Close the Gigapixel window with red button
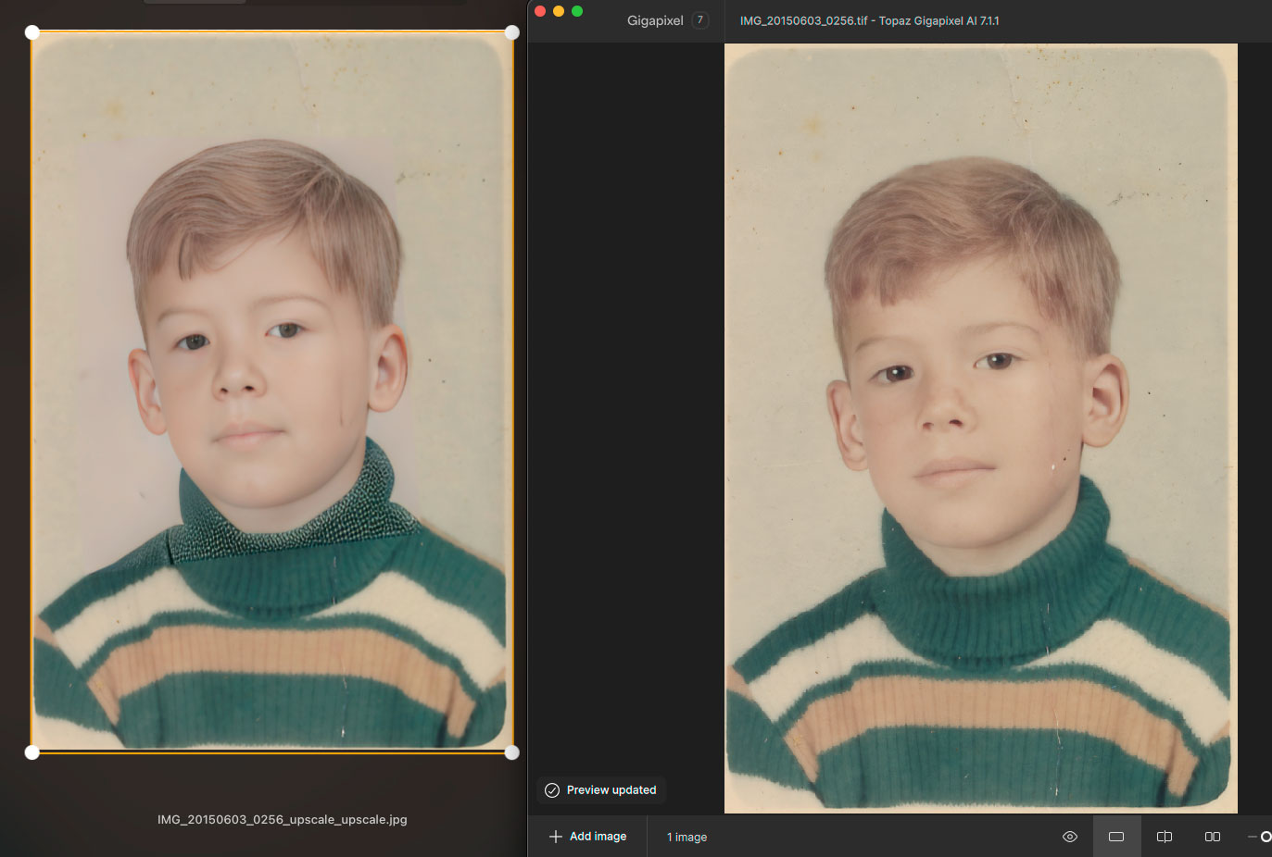This screenshot has height=857, width=1272. [x=540, y=11]
